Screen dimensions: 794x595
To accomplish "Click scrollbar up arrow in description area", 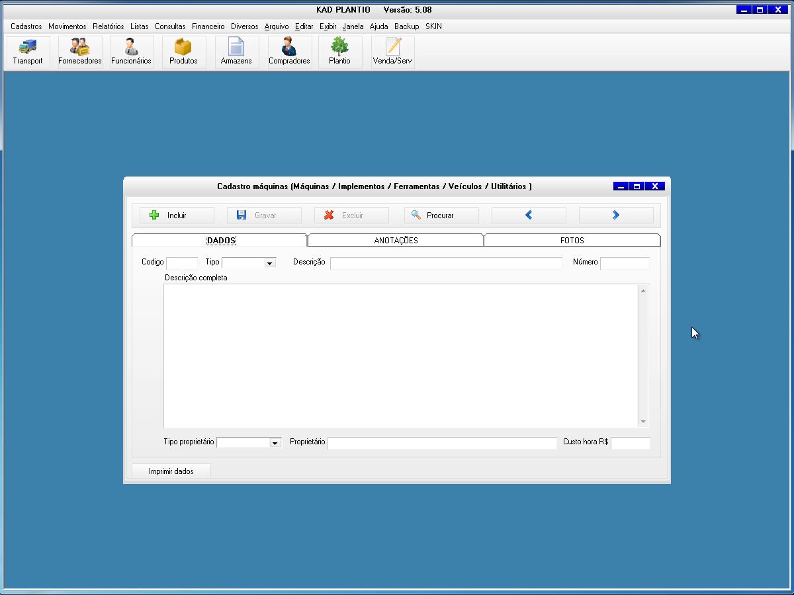I will coord(643,290).
